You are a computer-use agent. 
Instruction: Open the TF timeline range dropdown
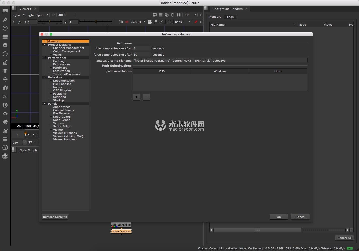(x=32, y=142)
